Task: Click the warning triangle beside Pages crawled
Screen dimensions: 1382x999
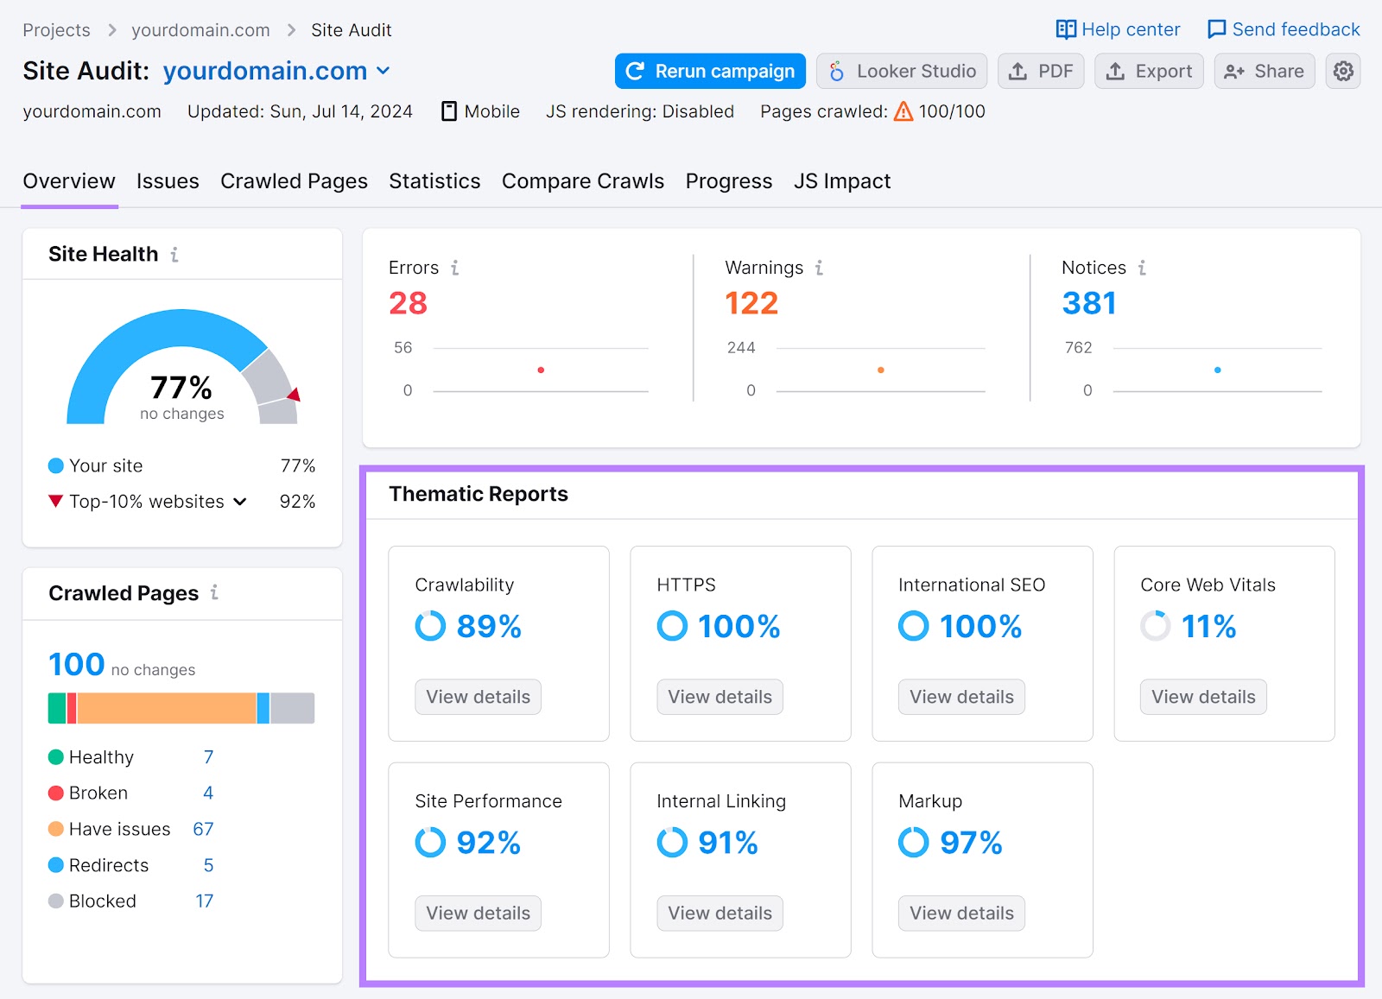Action: coord(901,111)
